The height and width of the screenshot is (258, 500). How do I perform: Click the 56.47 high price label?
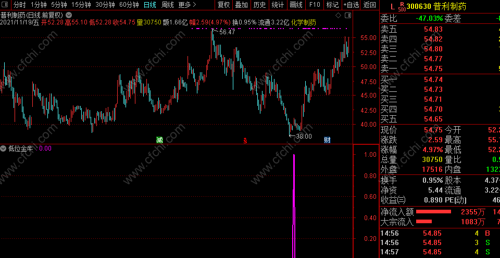pyautogui.click(x=227, y=32)
